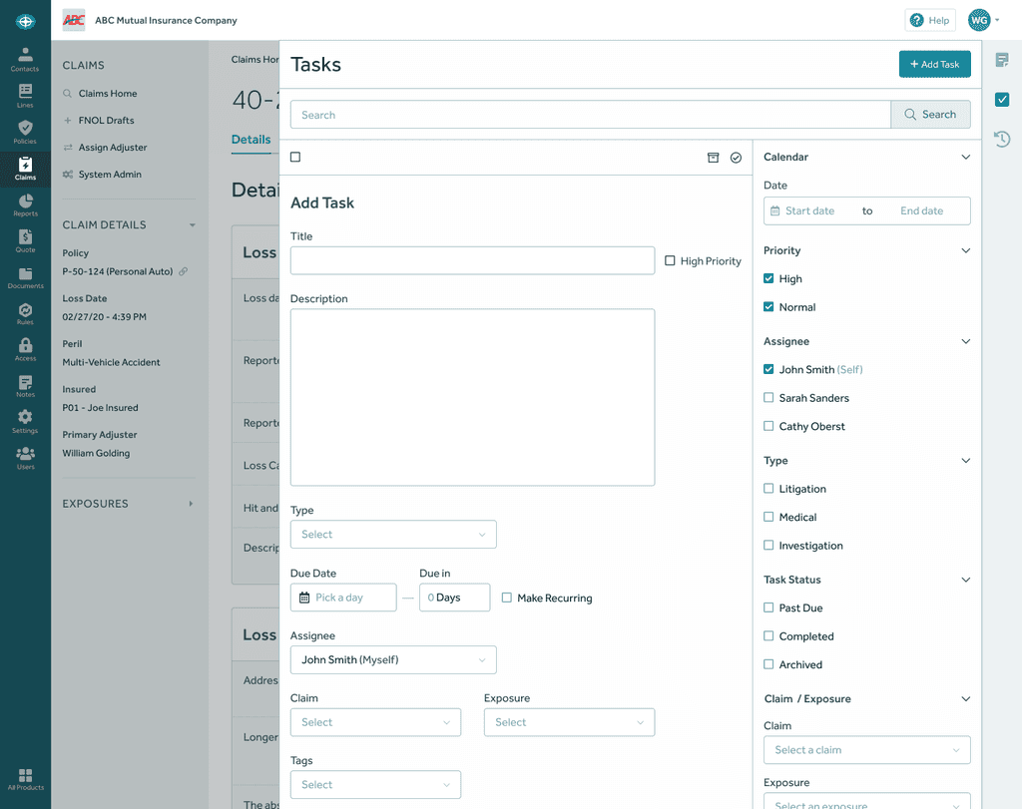Click the policy link chain icon

pyautogui.click(x=184, y=271)
